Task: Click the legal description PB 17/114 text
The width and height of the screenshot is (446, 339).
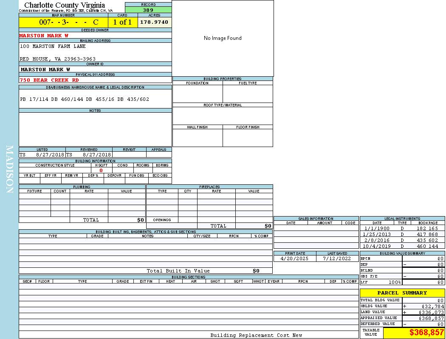Action: coord(85,99)
